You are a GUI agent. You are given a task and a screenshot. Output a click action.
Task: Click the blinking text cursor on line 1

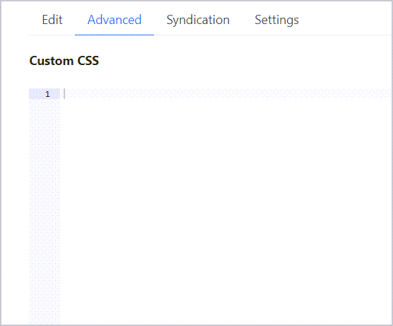coord(64,94)
